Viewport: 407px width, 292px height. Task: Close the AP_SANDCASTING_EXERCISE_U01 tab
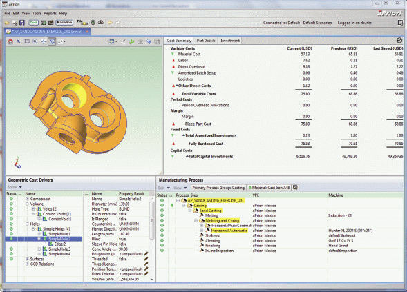pos(88,31)
